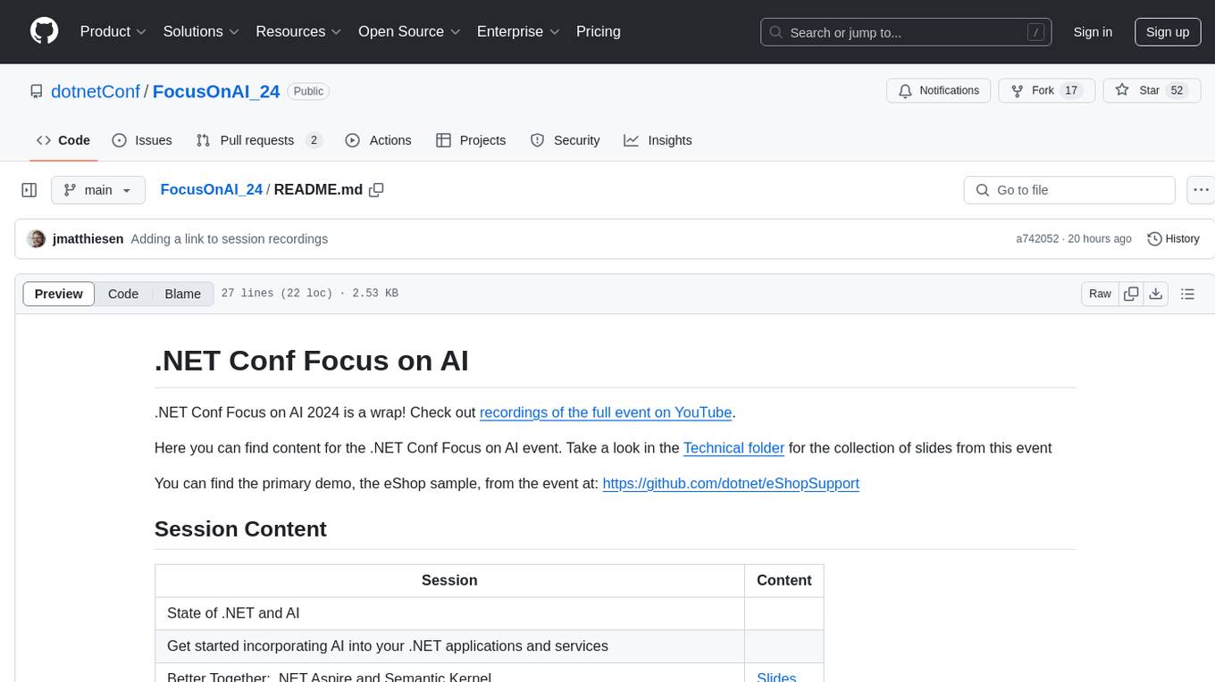Open jmatthiesen author link
This screenshot has height=682, width=1215.
pyautogui.click(x=88, y=239)
